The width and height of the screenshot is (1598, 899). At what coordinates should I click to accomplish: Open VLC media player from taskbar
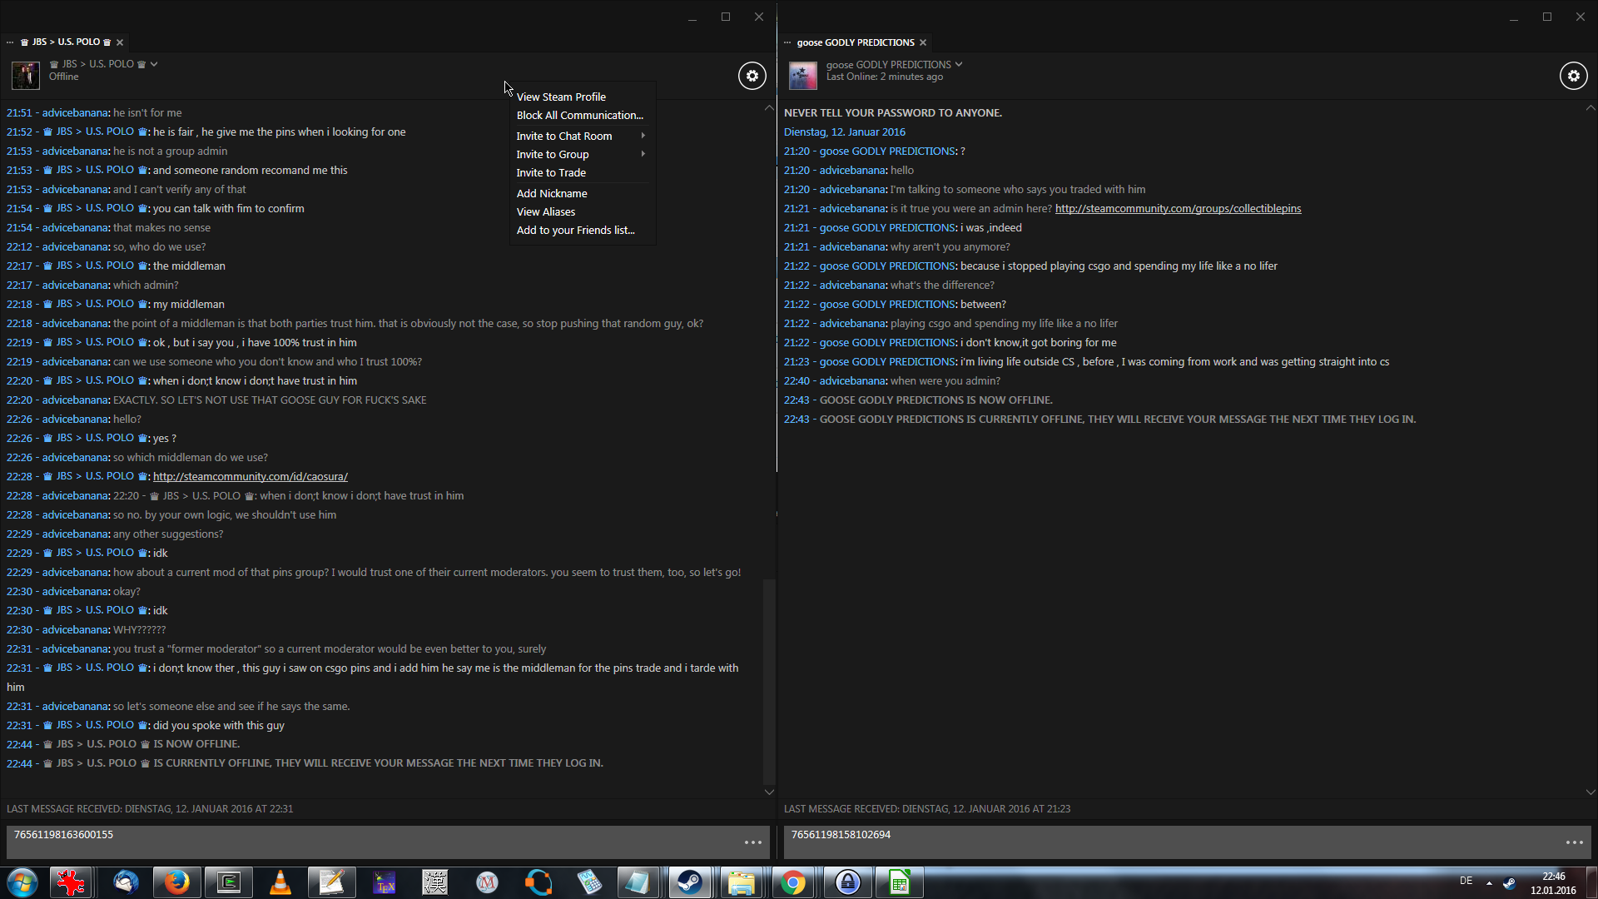(280, 882)
